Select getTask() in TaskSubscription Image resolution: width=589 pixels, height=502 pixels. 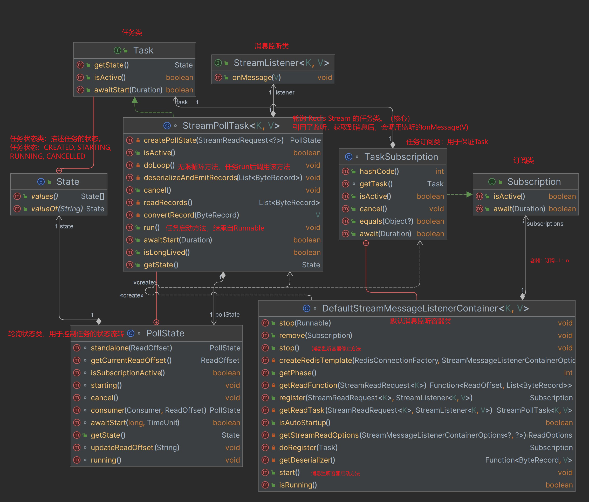(376, 184)
